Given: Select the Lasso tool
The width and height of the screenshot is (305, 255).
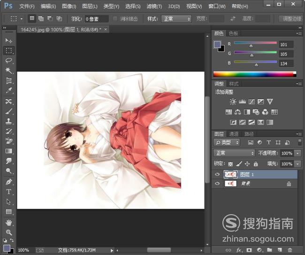Looking at the screenshot, I should (x=8, y=61).
